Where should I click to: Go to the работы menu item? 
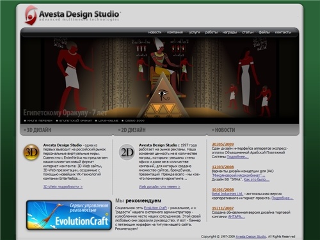point(211,32)
